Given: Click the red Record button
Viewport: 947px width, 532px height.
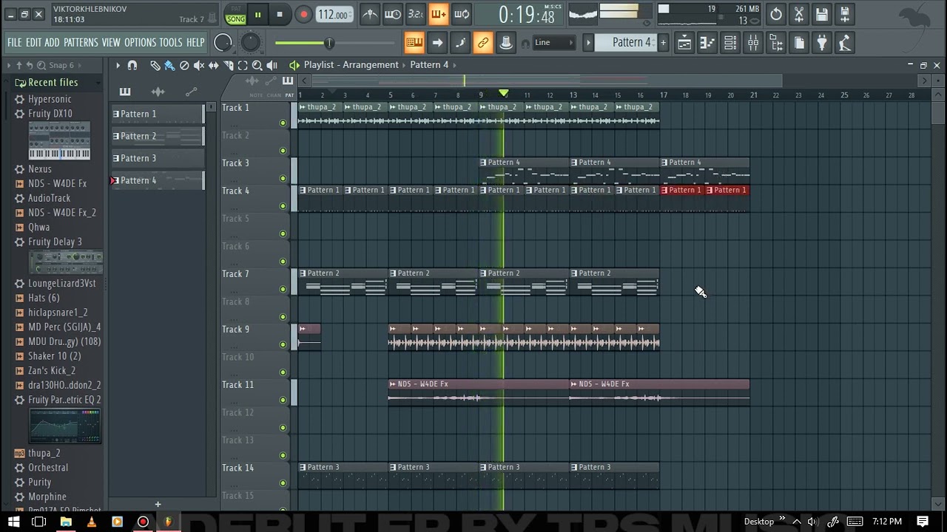Looking at the screenshot, I should pos(303,15).
